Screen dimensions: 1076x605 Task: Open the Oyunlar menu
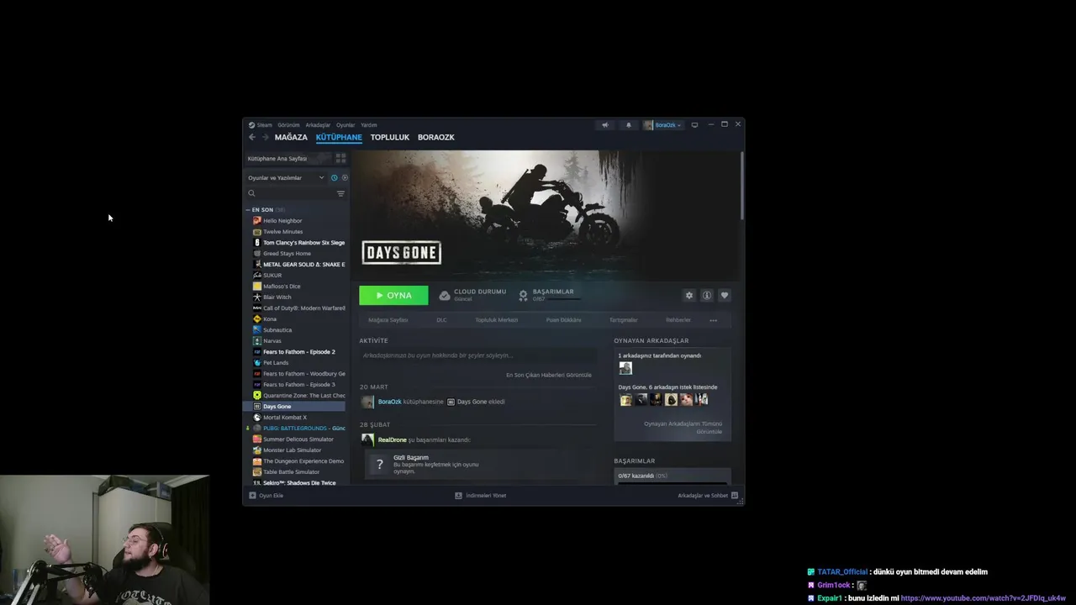345,125
